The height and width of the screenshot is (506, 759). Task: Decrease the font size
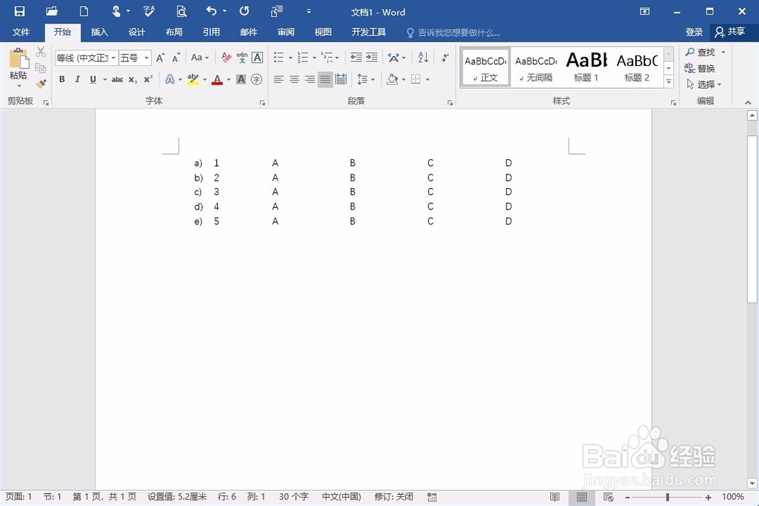pyautogui.click(x=176, y=58)
